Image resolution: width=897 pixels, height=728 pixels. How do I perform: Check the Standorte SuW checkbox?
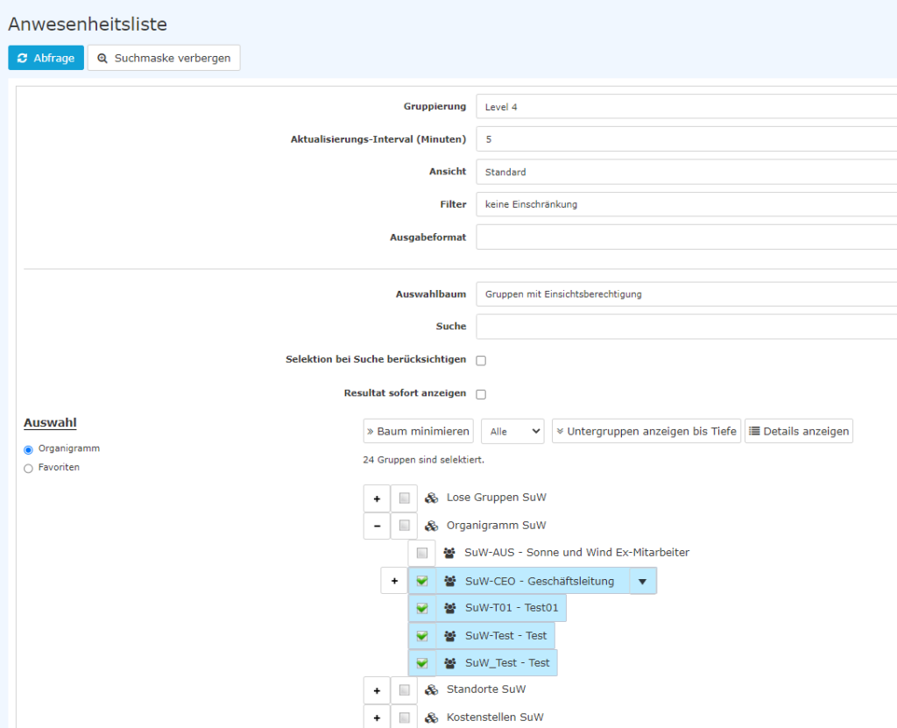tap(405, 690)
